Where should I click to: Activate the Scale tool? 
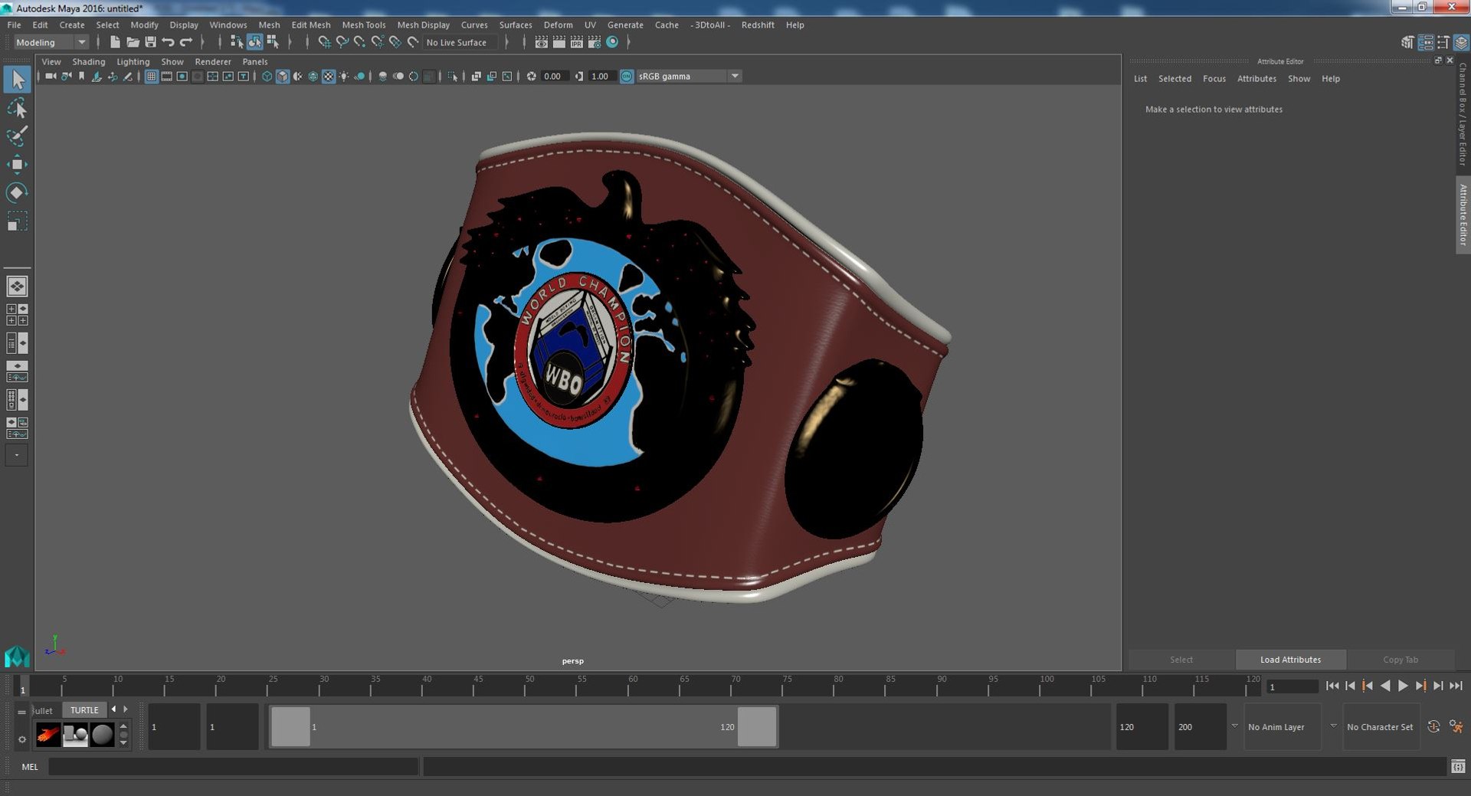[17, 221]
